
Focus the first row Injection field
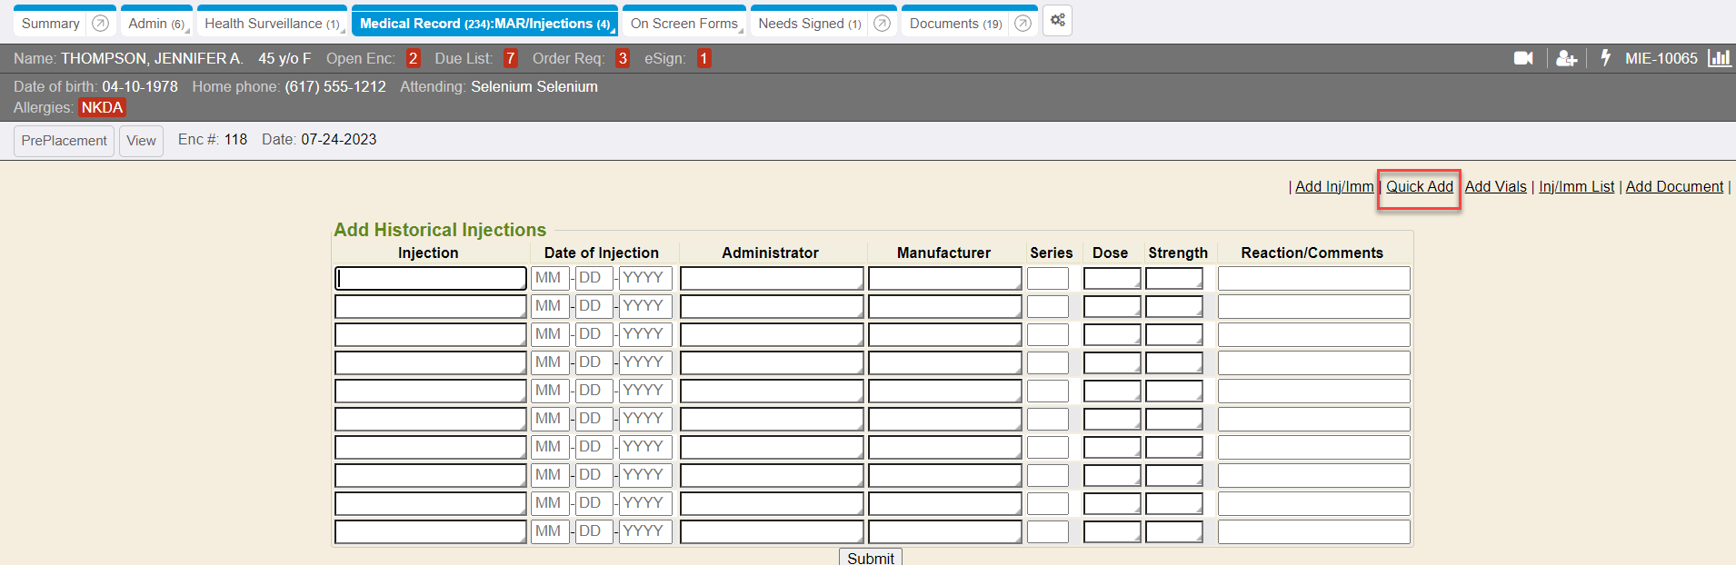(x=430, y=278)
